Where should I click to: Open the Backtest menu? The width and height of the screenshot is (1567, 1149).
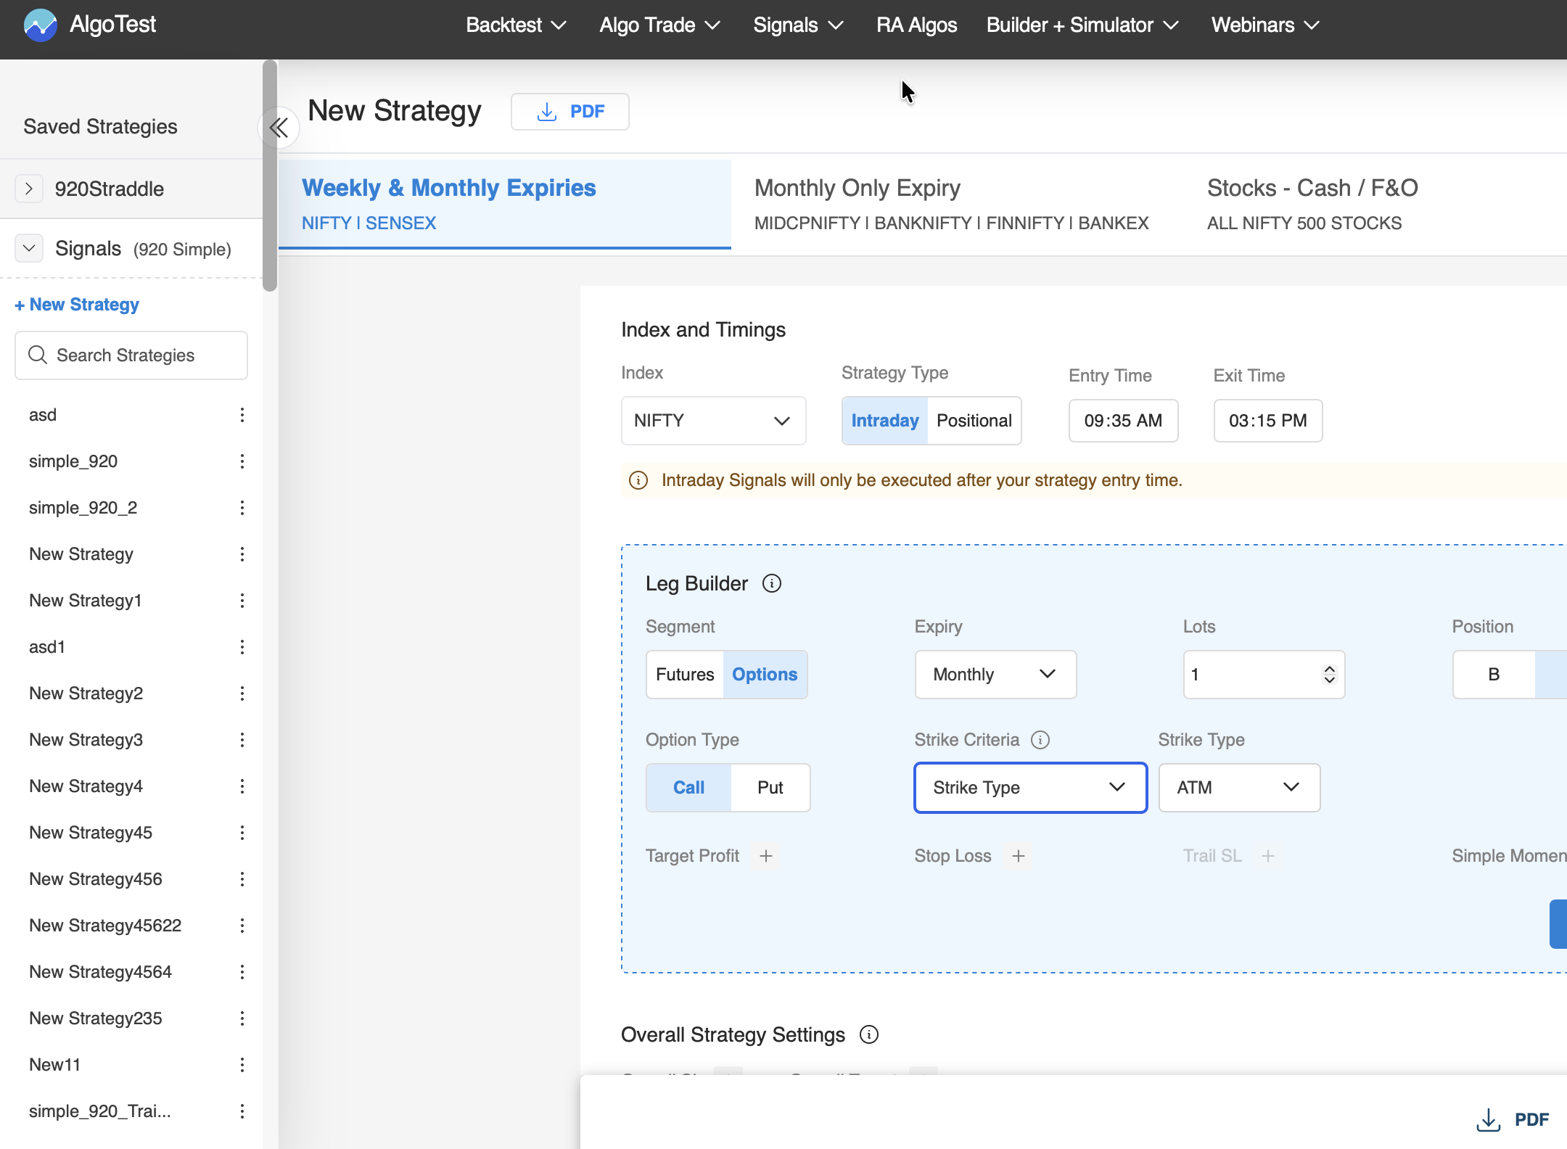(516, 25)
